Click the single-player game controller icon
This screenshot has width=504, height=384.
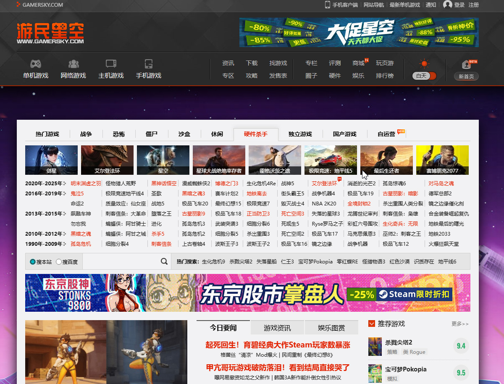pyautogui.click(x=36, y=64)
